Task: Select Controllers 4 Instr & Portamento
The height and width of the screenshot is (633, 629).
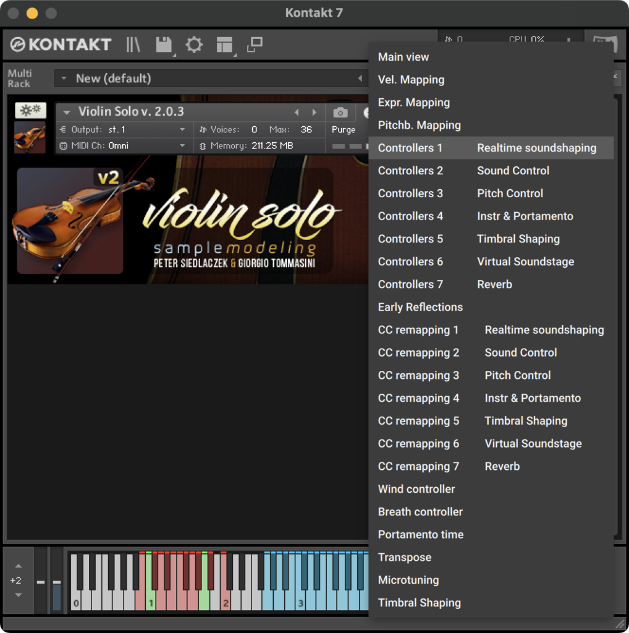Action: pyautogui.click(x=491, y=216)
